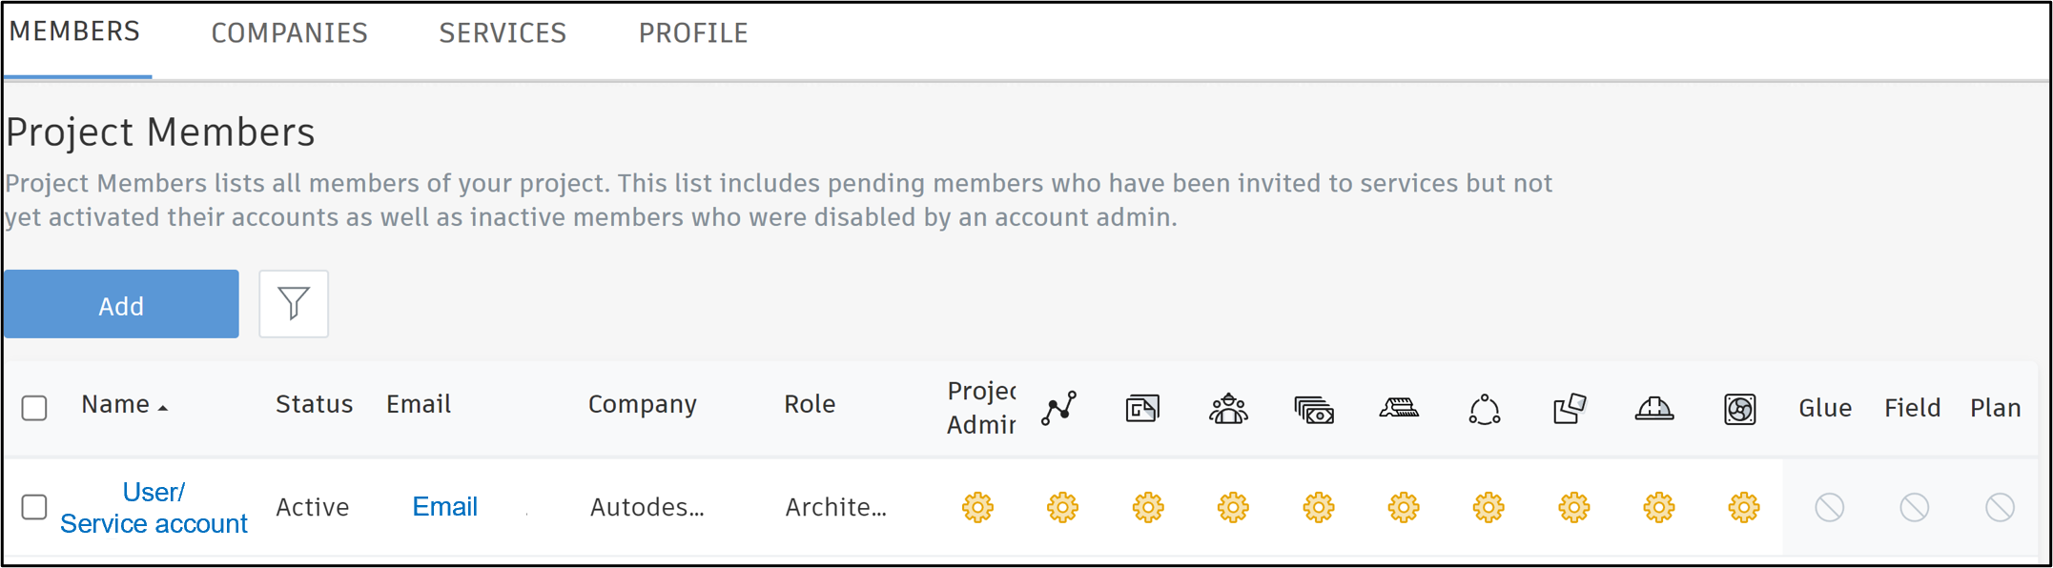Click the Add member button
Image resolution: width=2053 pixels, height=568 pixels.
(121, 304)
